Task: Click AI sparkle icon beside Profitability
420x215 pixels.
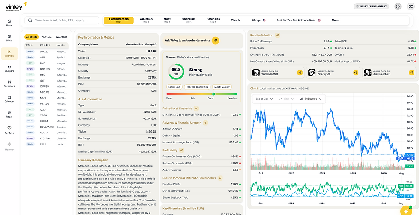Action: pos(182,150)
